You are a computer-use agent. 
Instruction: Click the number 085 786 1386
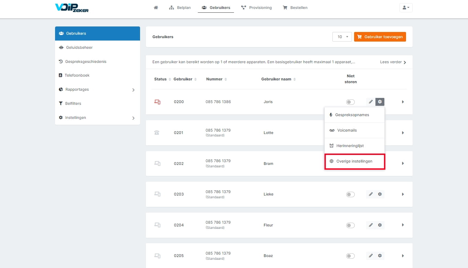click(x=218, y=102)
